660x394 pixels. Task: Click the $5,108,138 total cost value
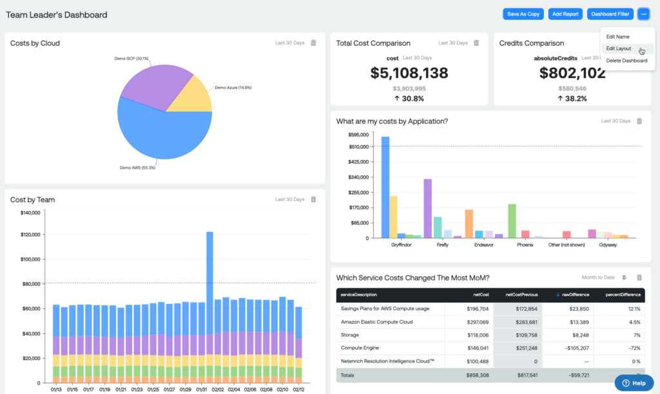pyautogui.click(x=409, y=73)
